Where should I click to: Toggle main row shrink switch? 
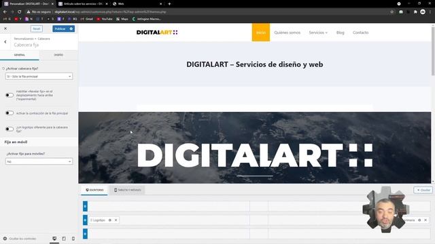click(10, 113)
